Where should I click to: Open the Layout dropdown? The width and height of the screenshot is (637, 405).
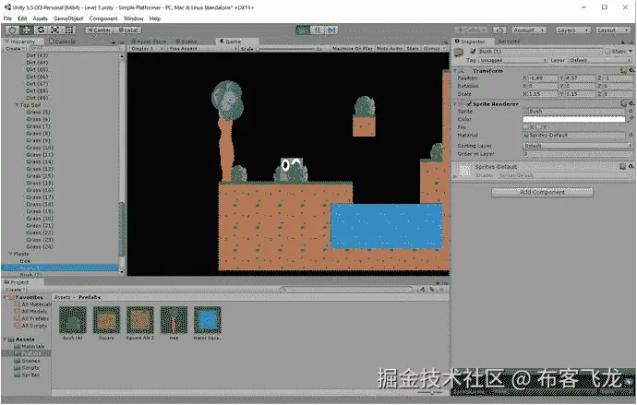(613, 30)
